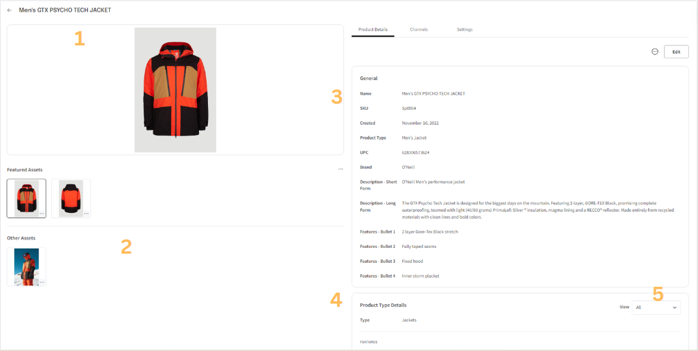Switch to the Product Details tab
This screenshot has width=698, height=351.
[x=373, y=30]
